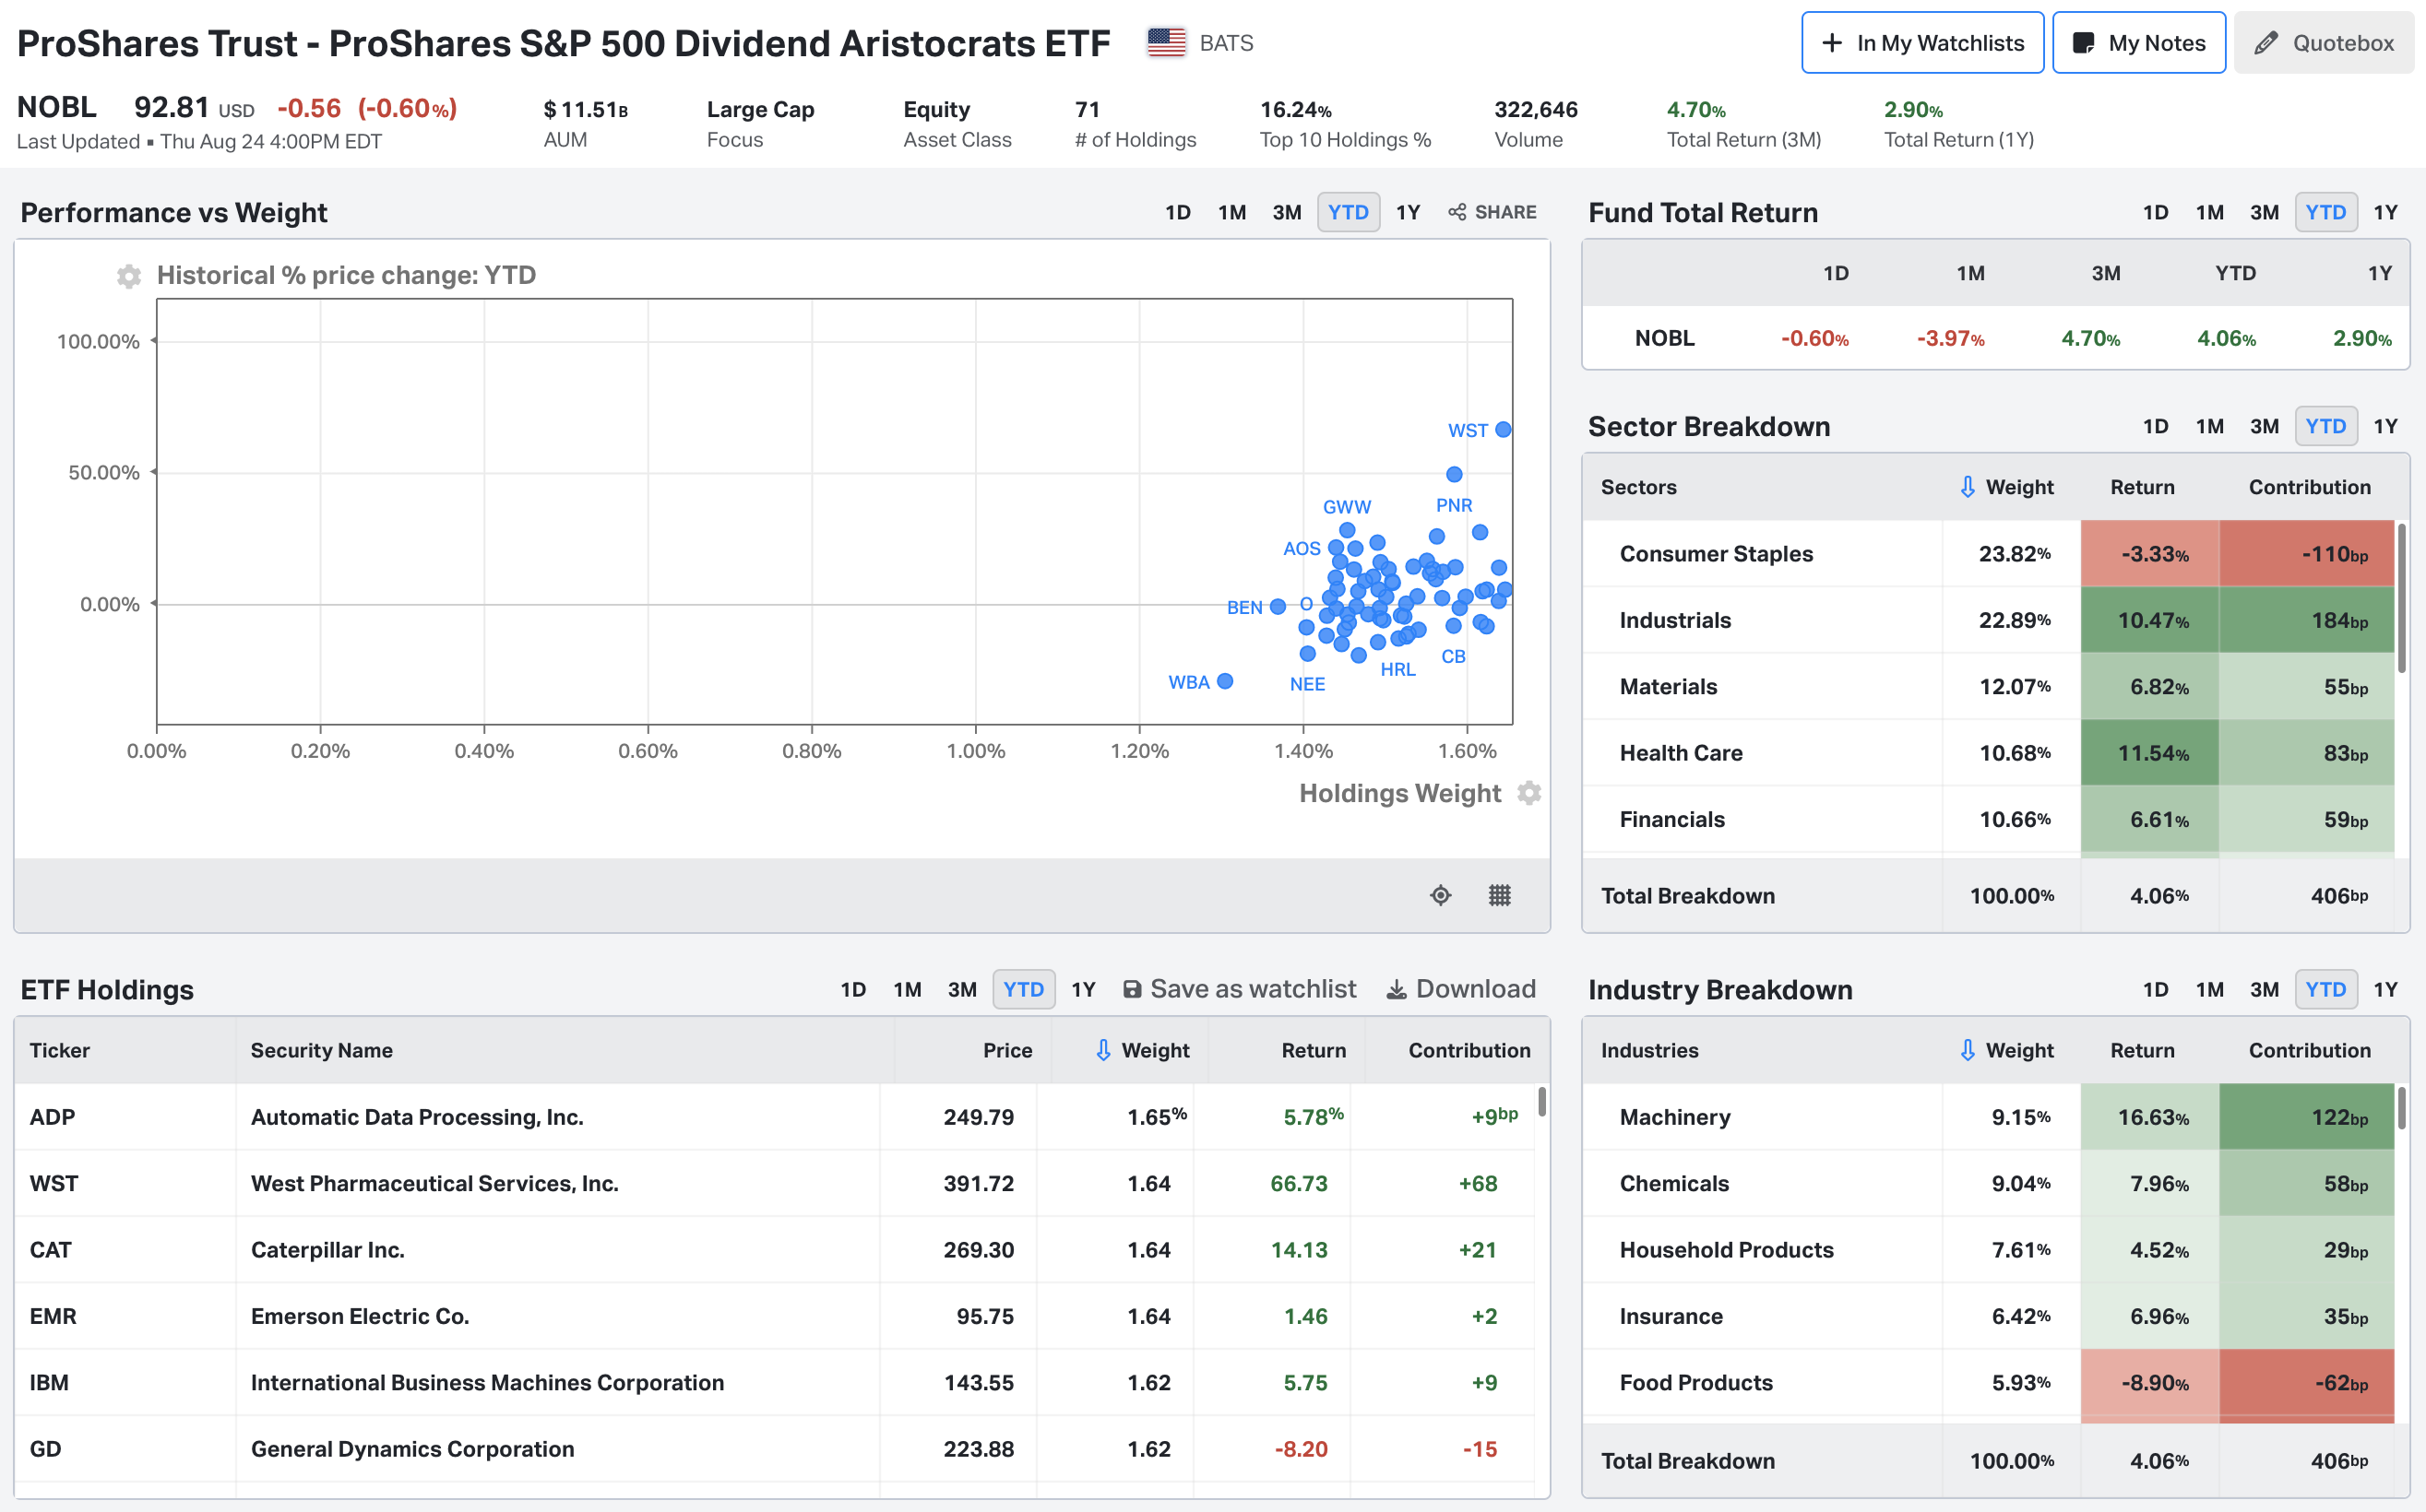Select YTD period in Performance vs Weight

click(1349, 212)
